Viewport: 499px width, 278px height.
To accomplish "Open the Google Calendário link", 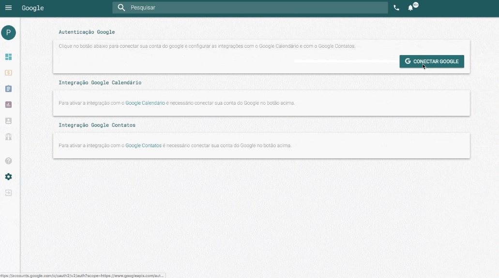I will pyautogui.click(x=145, y=103).
